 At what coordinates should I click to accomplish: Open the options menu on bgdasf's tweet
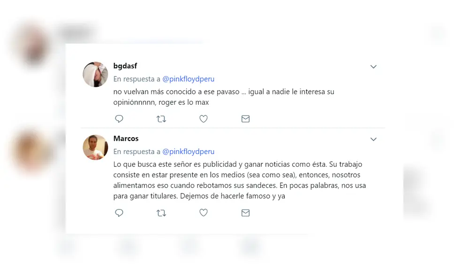373,67
